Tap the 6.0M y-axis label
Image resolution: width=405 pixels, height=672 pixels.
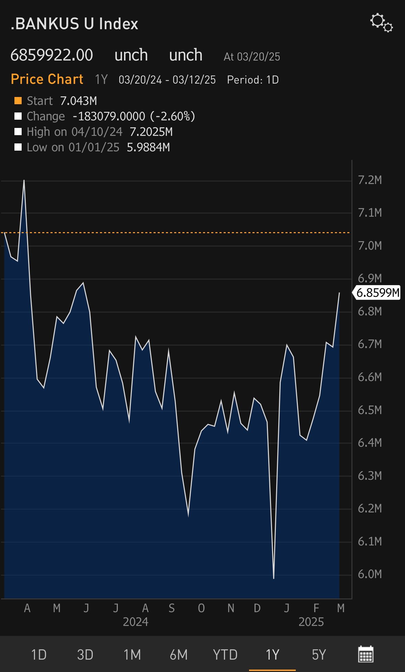[370, 574]
